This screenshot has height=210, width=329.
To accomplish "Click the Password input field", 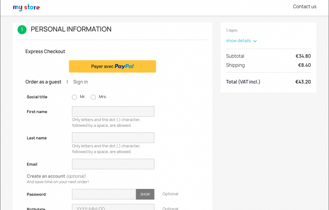I will pos(104,194).
